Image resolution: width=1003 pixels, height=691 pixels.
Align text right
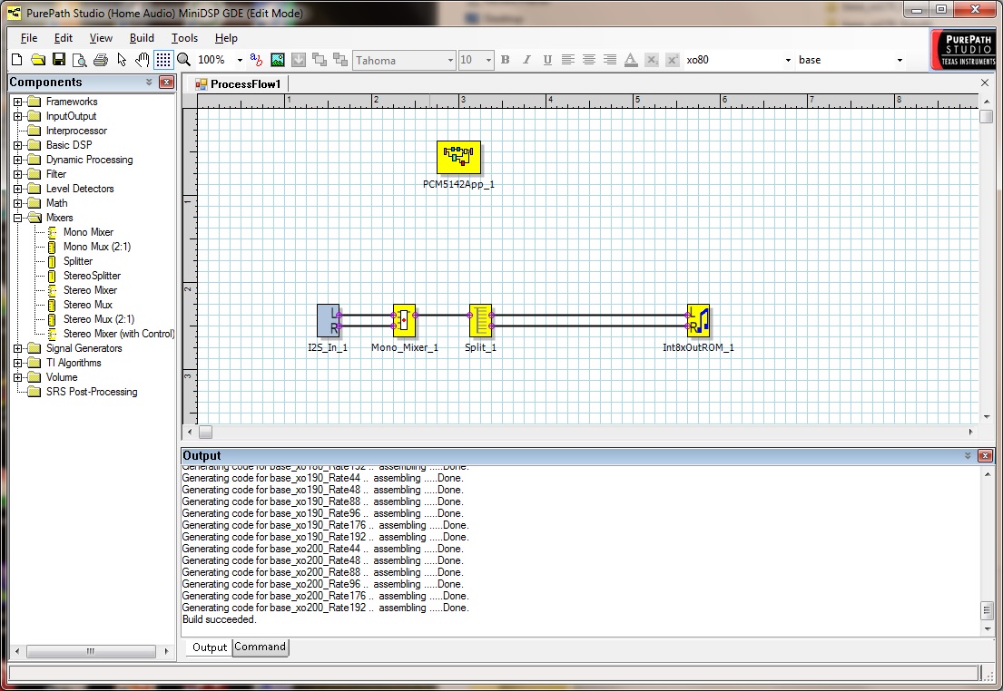coord(610,60)
